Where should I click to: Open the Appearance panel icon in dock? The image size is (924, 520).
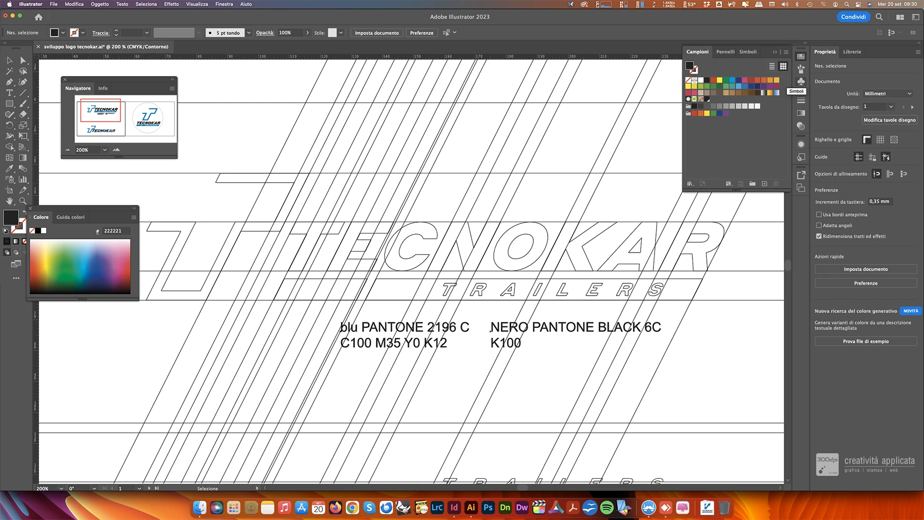(801, 144)
